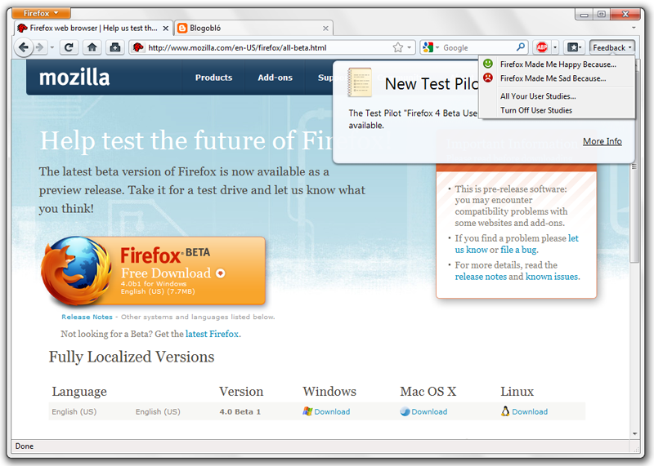654x466 pixels.
Task: Switch to the Firefox web browser tab
Action: pos(93,29)
